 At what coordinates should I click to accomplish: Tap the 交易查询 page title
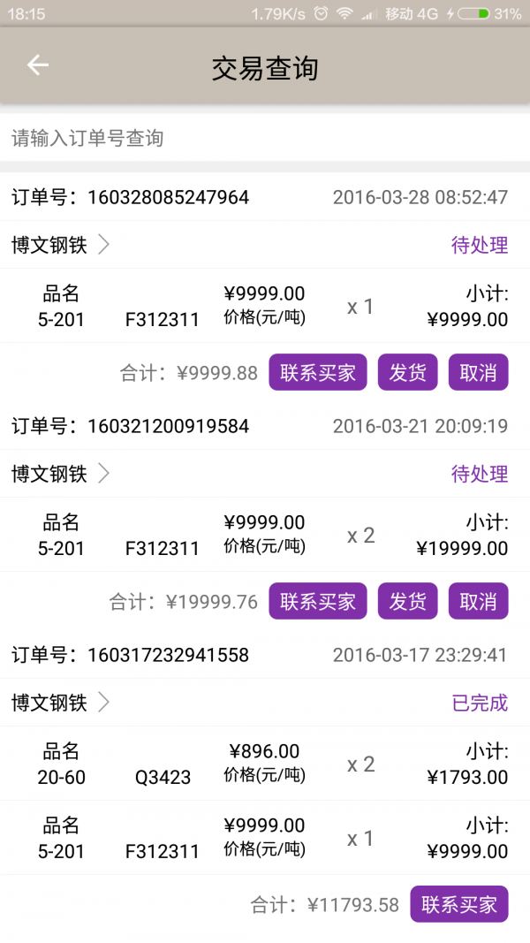(265, 68)
